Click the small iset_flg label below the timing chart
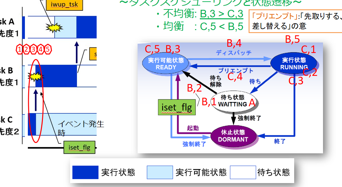The width and height of the screenshot is (342, 187). click(x=79, y=148)
